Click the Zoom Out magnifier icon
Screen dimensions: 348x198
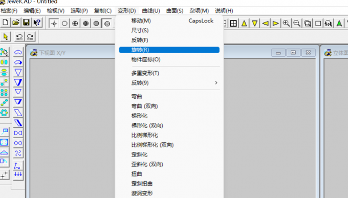pos(297,24)
